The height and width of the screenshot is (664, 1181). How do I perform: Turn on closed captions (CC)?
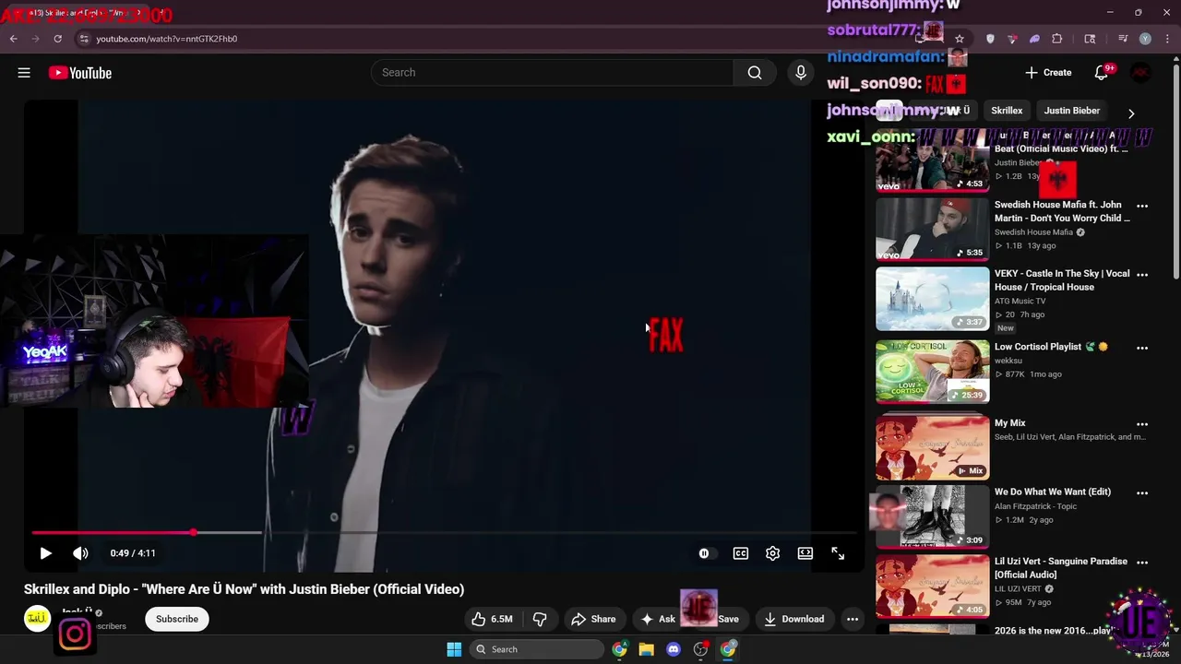tap(740, 553)
